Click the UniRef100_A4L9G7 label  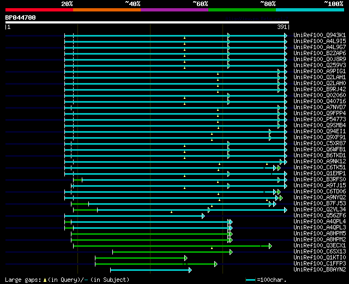(320, 47)
